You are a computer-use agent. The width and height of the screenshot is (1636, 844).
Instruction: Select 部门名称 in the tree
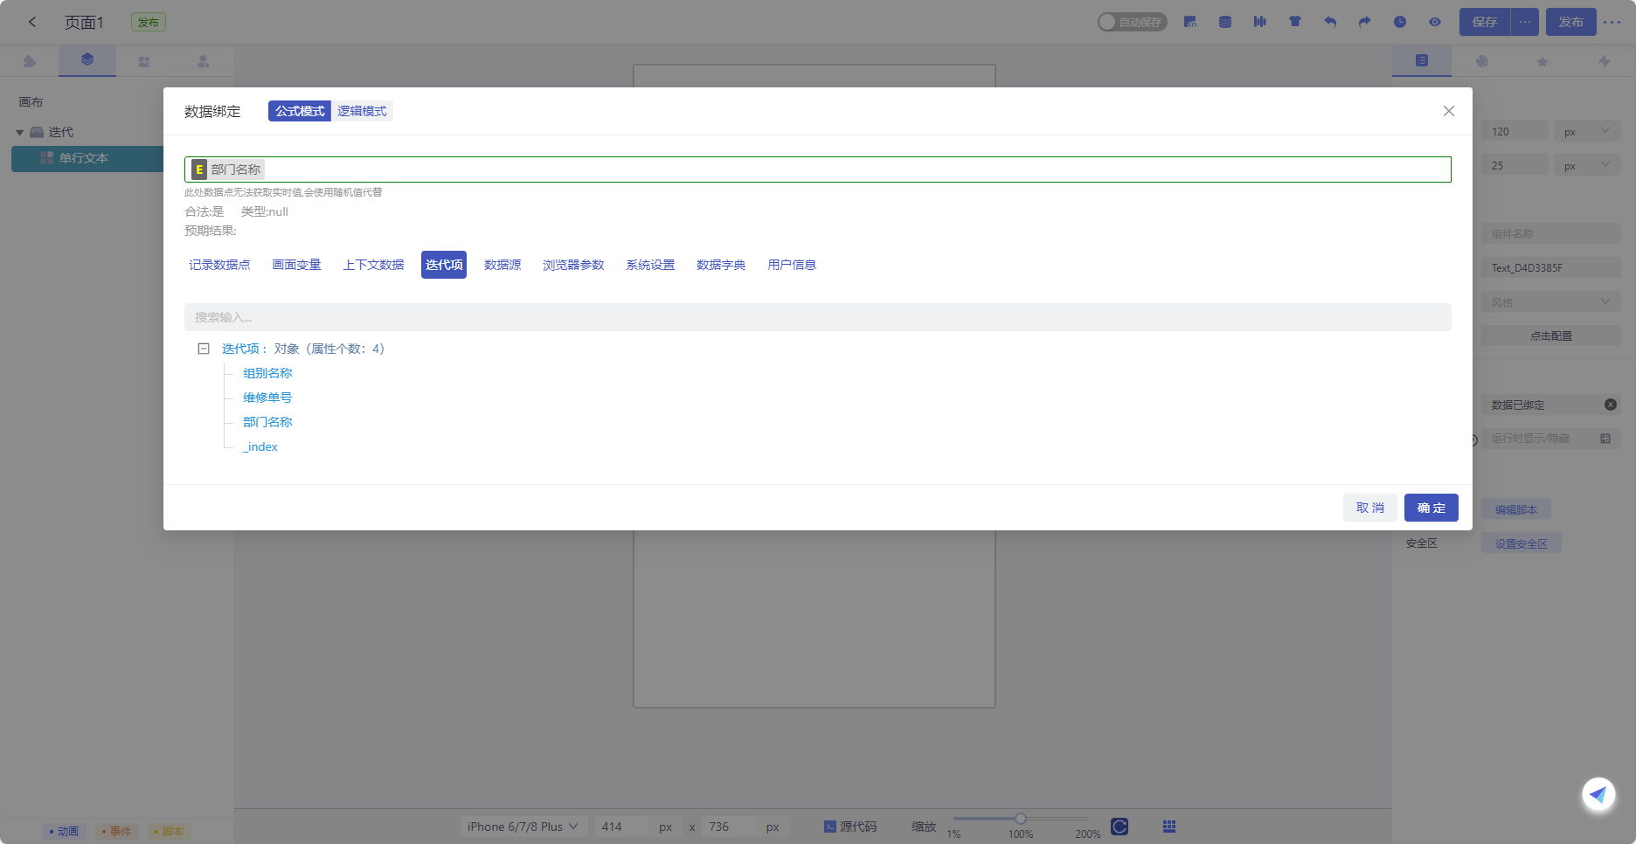(x=267, y=422)
